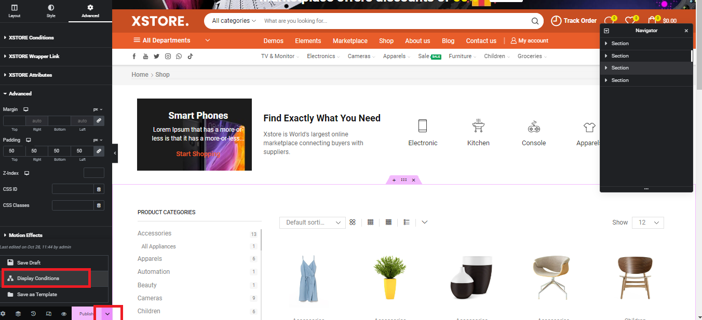702x320 pixels.
Task: Expand the first Section in Navigator
Action: coord(606,44)
